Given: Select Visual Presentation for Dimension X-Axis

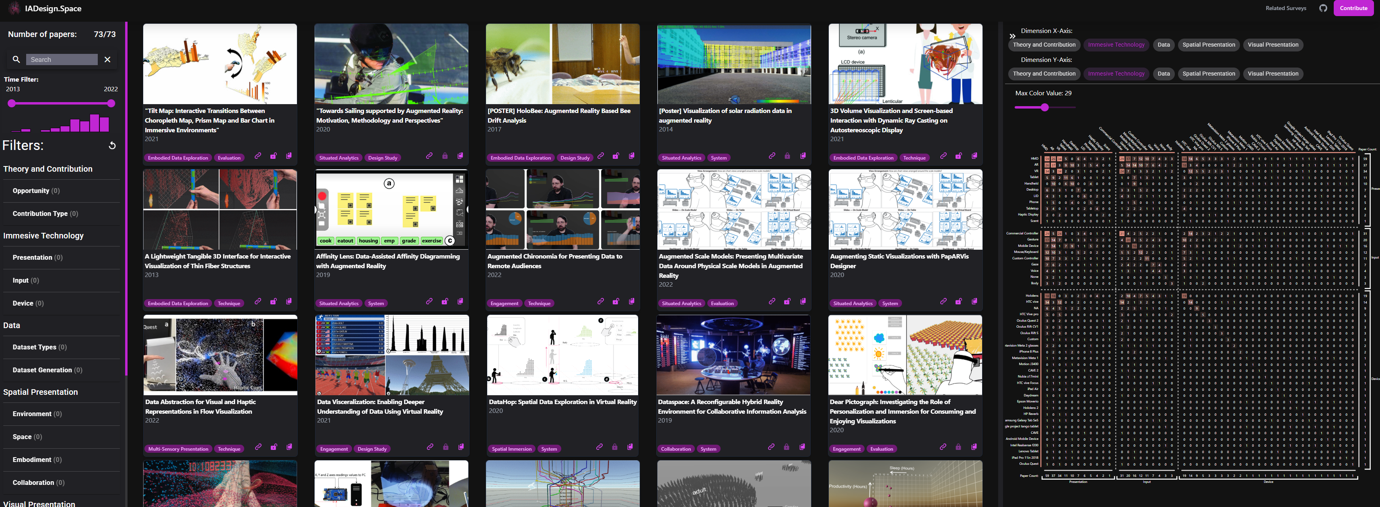Looking at the screenshot, I should (1272, 45).
